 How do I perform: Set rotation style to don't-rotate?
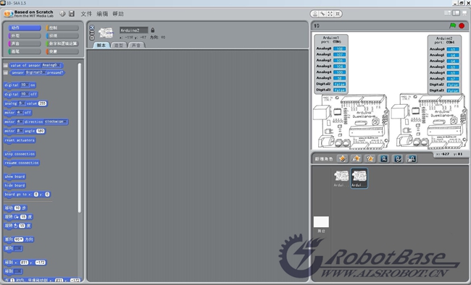pyautogui.click(x=92, y=38)
